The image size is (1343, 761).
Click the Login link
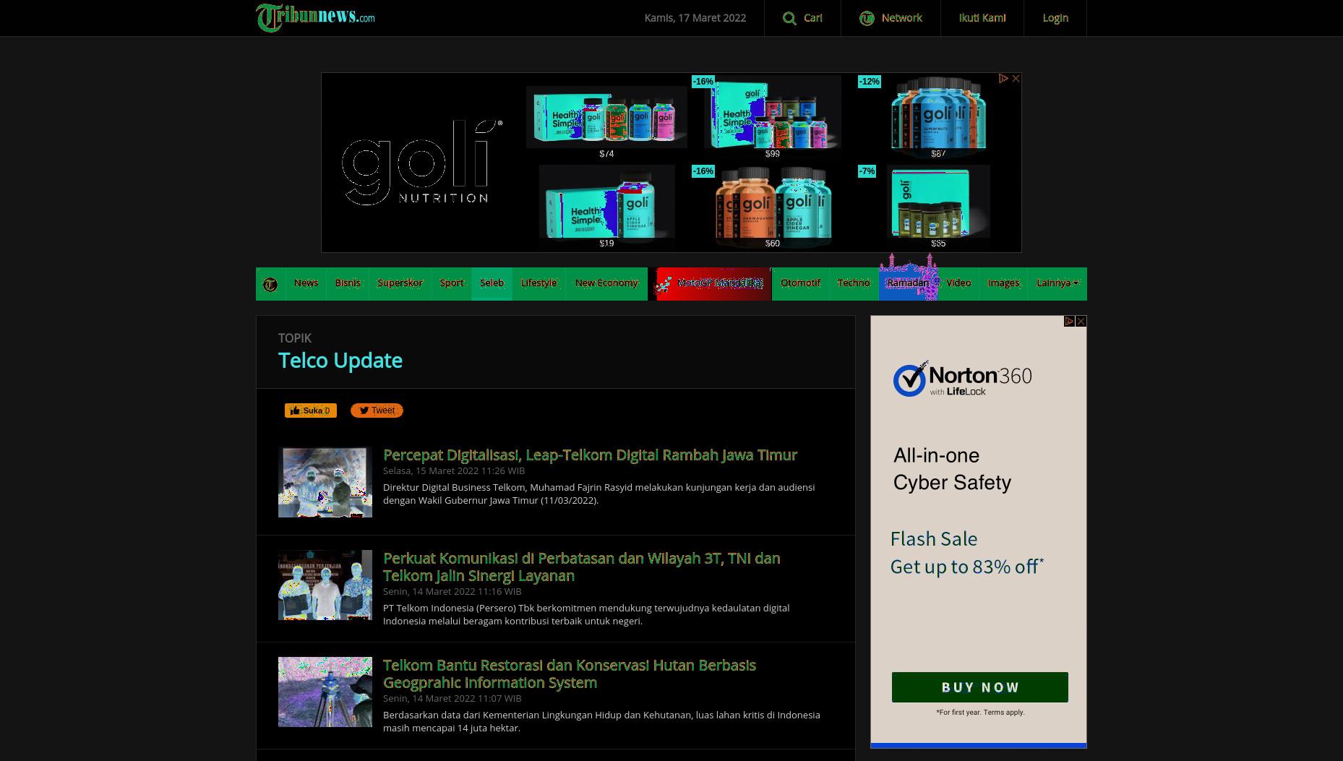pos(1055,18)
